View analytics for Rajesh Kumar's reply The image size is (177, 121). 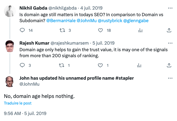click(x=139, y=65)
